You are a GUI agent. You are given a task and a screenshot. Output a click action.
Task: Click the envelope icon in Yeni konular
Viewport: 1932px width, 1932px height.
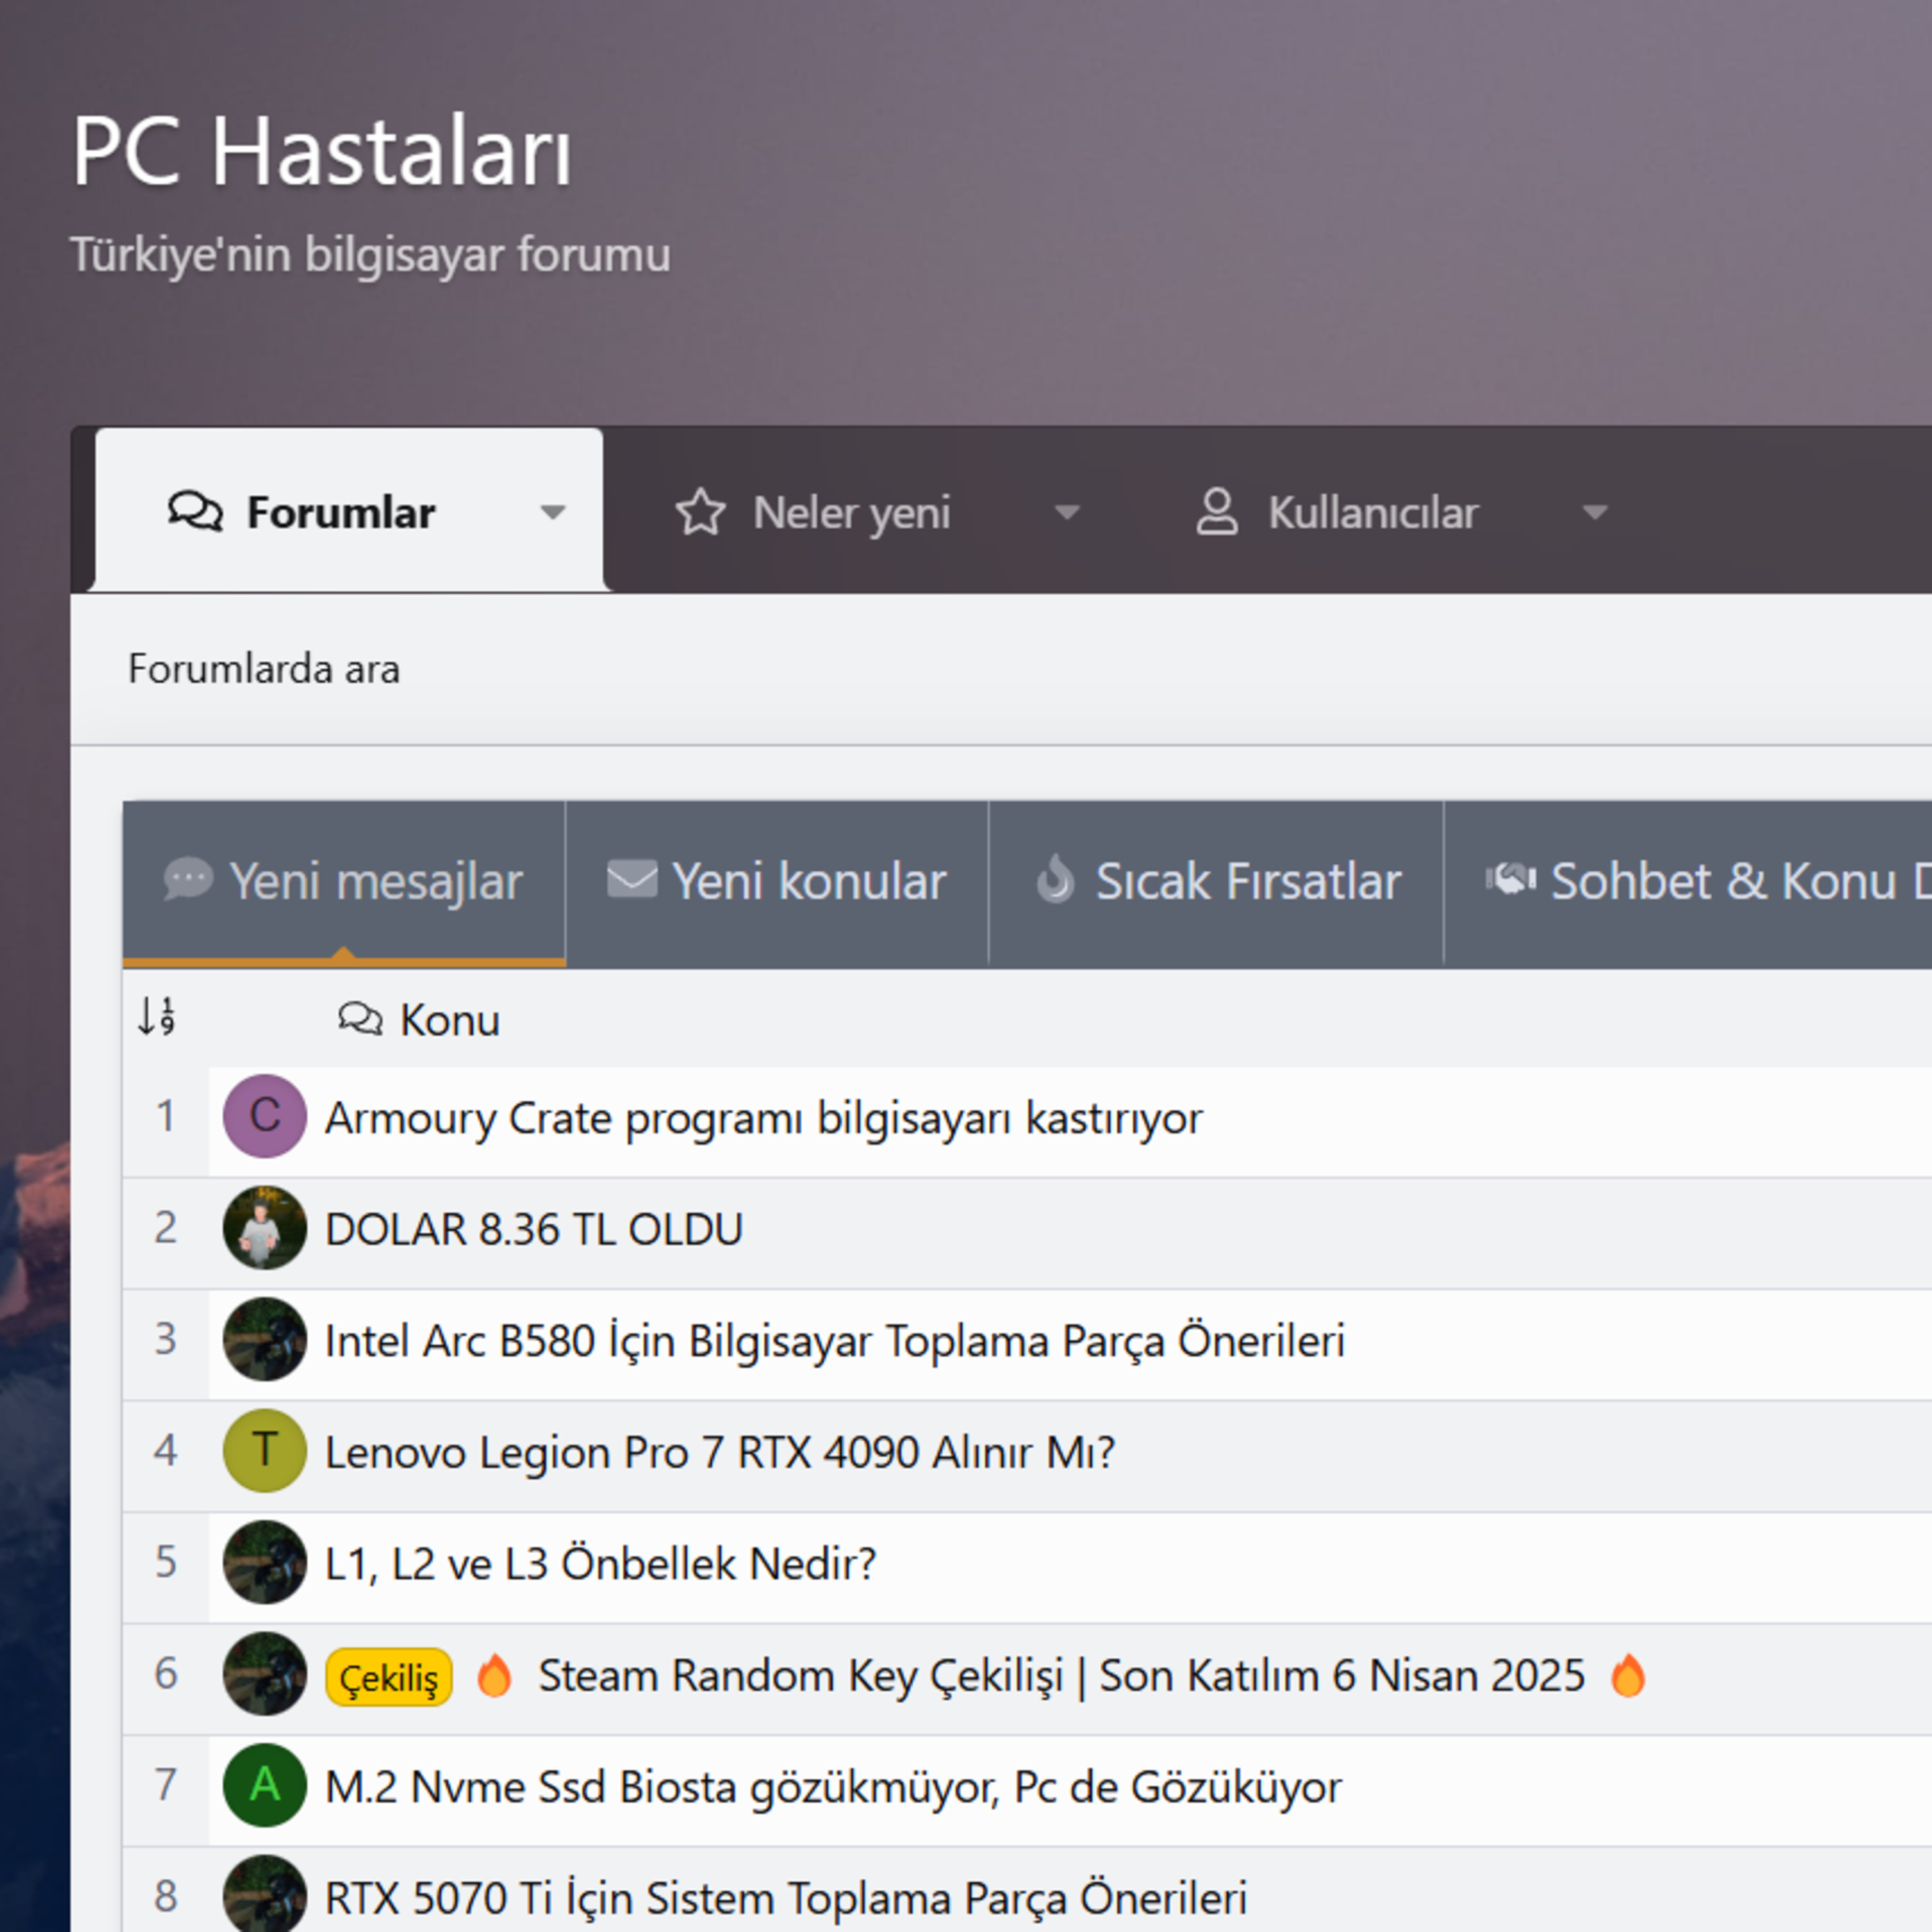(x=632, y=880)
